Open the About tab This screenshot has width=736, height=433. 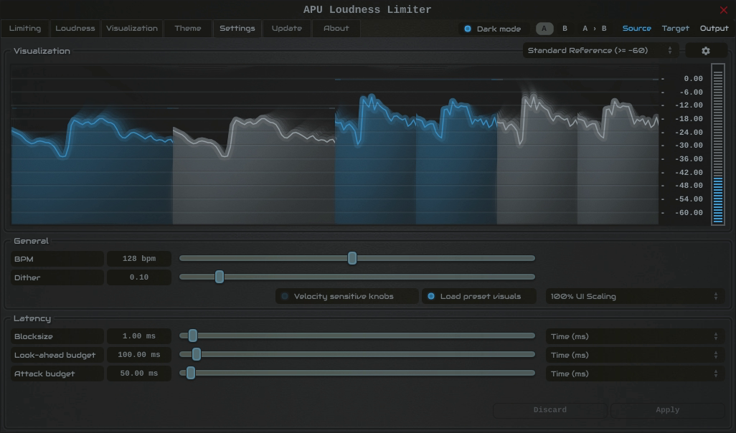coord(336,29)
